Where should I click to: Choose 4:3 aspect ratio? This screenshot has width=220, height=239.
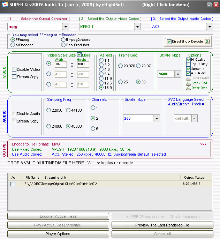[x=101, y=69]
